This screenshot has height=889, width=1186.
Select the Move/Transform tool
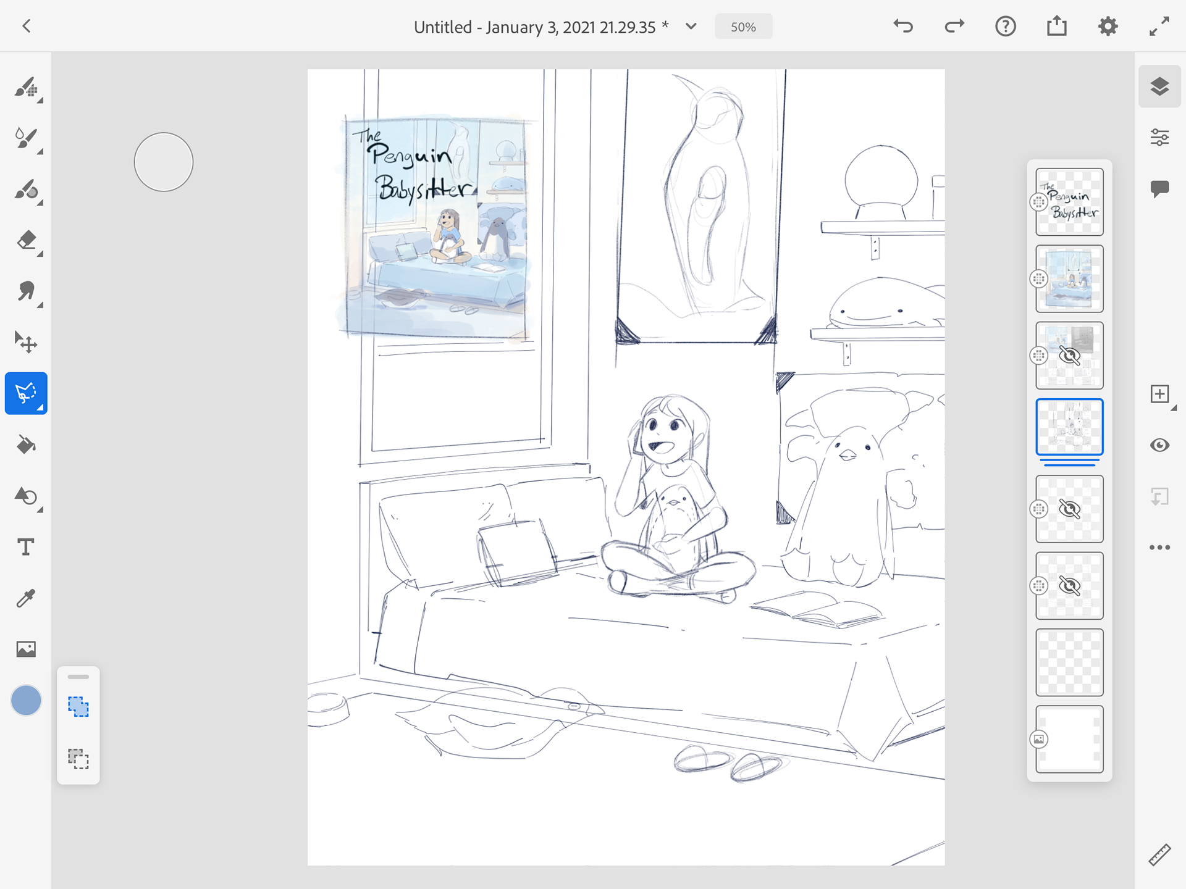26,342
